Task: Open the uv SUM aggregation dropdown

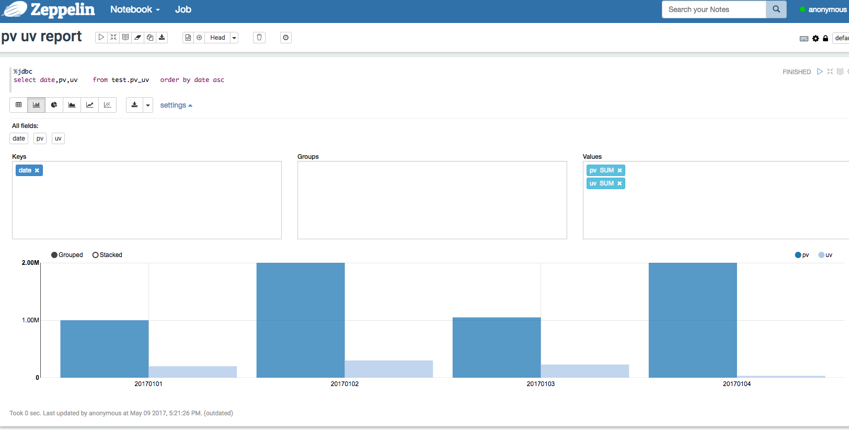Action: coord(606,183)
